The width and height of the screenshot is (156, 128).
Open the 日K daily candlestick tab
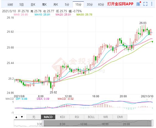click(33, 4)
